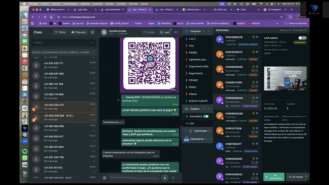Click the Ampliar button
The width and height of the screenshot is (329, 185).
pos(149,32)
